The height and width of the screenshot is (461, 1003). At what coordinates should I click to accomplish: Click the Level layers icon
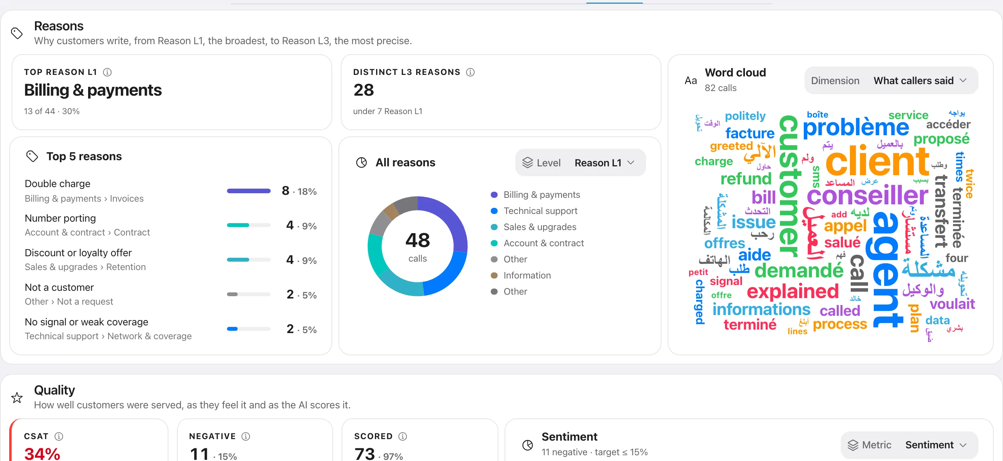tap(527, 163)
